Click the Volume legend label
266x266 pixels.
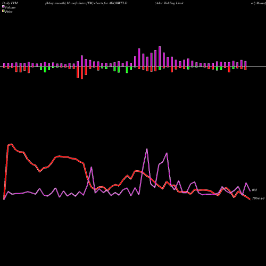tap(10, 7)
